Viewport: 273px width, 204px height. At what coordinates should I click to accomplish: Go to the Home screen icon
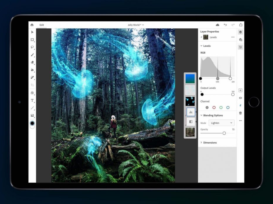(32, 25)
